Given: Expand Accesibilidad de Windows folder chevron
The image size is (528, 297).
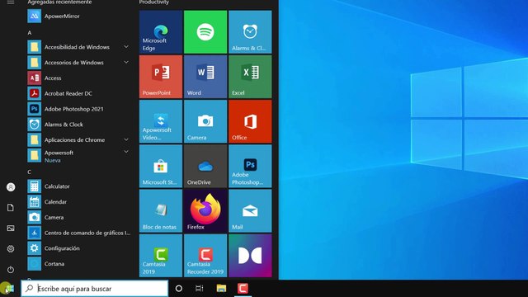Looking at the screenshot, I should [126, 47].
